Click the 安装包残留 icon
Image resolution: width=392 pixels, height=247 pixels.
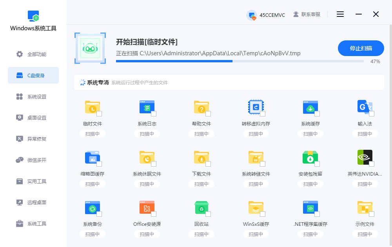point(310,158)
